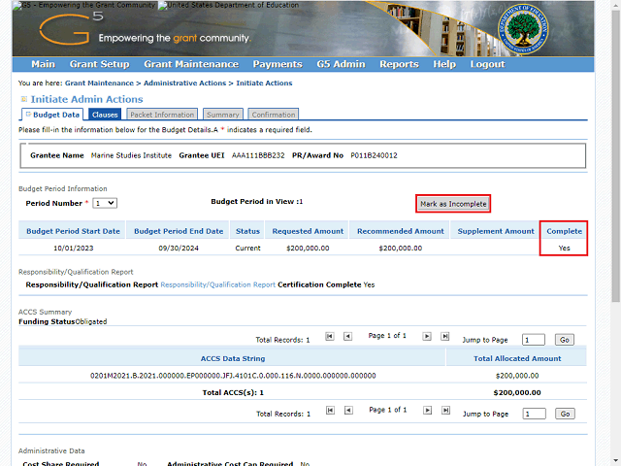Click the Supplement Amount column header

click(x=496, y=231)
